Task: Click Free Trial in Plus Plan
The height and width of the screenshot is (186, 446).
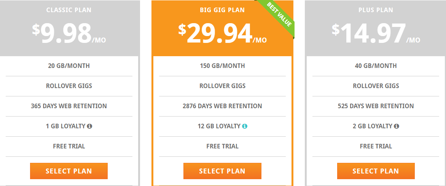Action: tap(376, 146)
